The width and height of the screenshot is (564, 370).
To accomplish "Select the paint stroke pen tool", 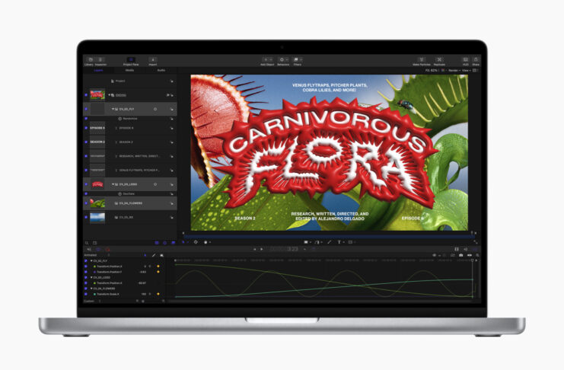I will tap(329, 242).
